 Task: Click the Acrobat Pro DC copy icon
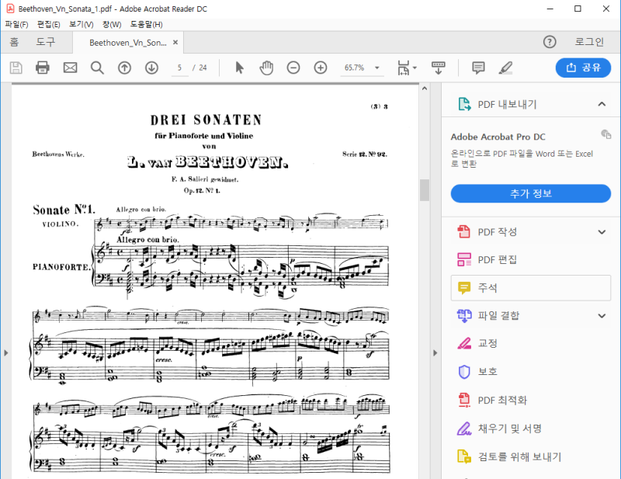[x=606, y=134]
